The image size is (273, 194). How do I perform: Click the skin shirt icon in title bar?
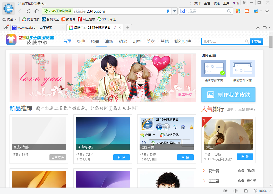pos(244,2)
